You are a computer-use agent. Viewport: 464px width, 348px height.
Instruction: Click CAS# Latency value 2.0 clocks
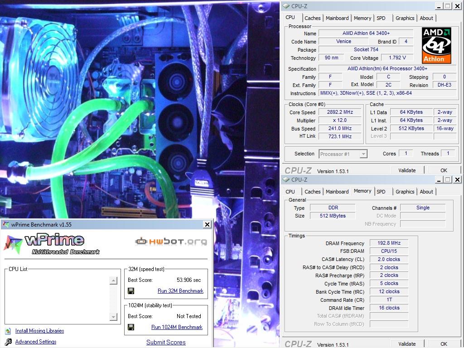point(389,259)
